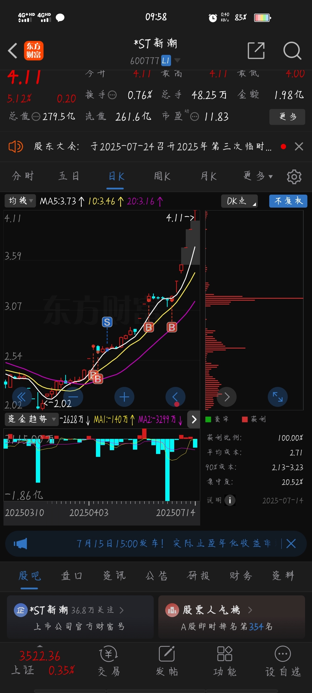Expand the stock code dropdown arrow

click(x=177, y=60)
